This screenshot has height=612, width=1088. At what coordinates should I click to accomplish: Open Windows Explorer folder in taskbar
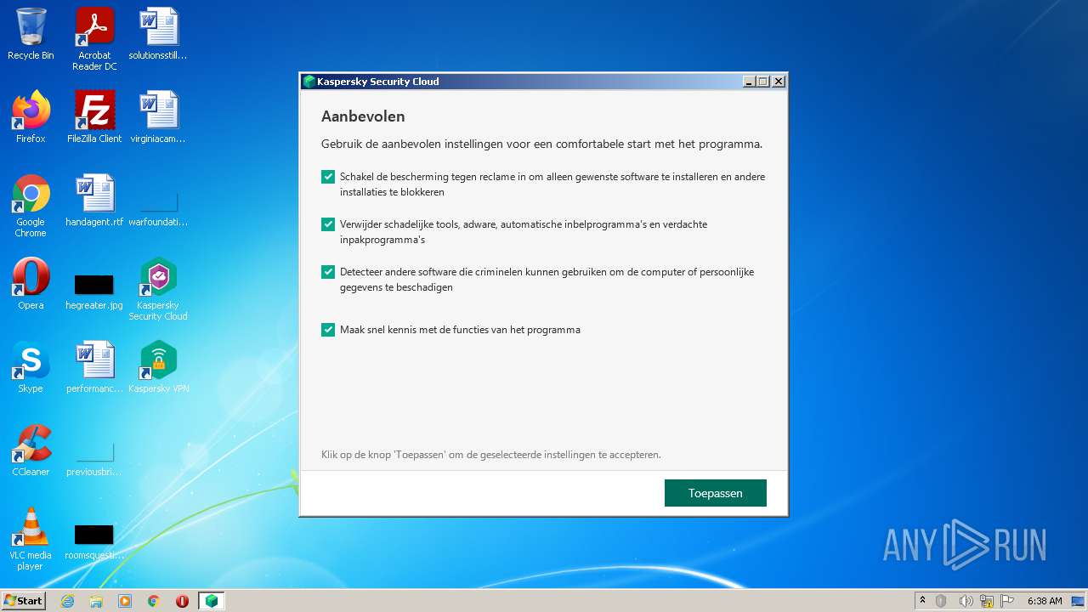click(x=96, y=601)
